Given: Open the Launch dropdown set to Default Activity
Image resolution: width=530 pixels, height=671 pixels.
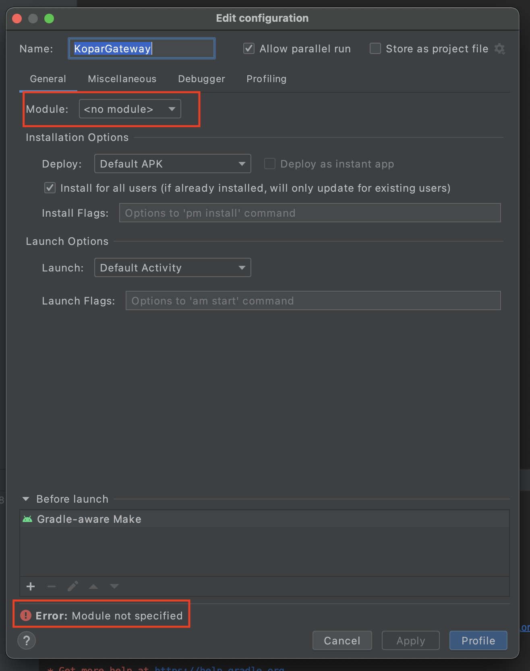Looking at the screenshot, I should (173, 267).
